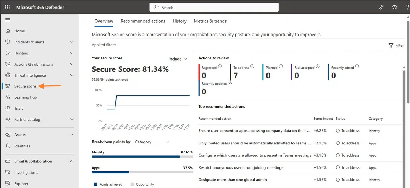Open the Breakdown points by Category dropdown

coord(152,142)
